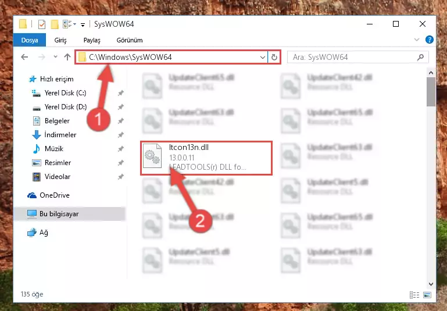Open Yerel Disk (D:) in sidebar

(66, 107)
